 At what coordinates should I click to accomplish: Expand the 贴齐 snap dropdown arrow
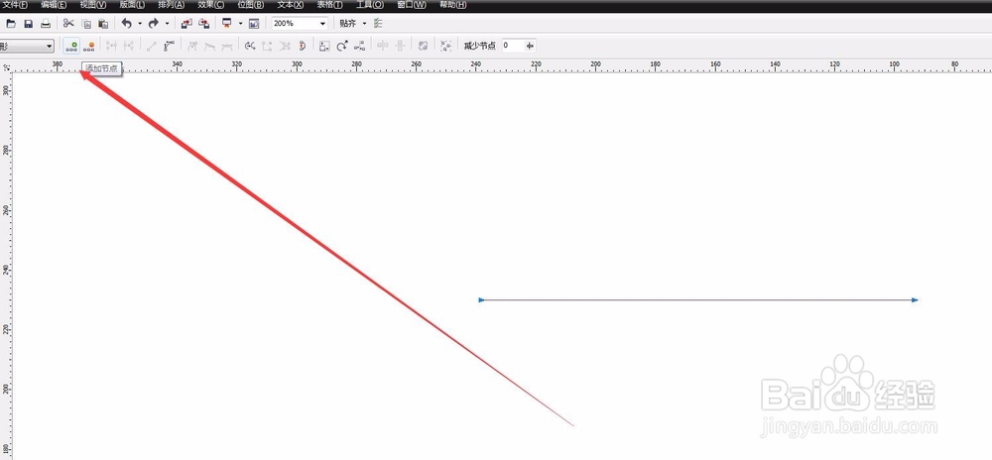(x=364, y=24)
